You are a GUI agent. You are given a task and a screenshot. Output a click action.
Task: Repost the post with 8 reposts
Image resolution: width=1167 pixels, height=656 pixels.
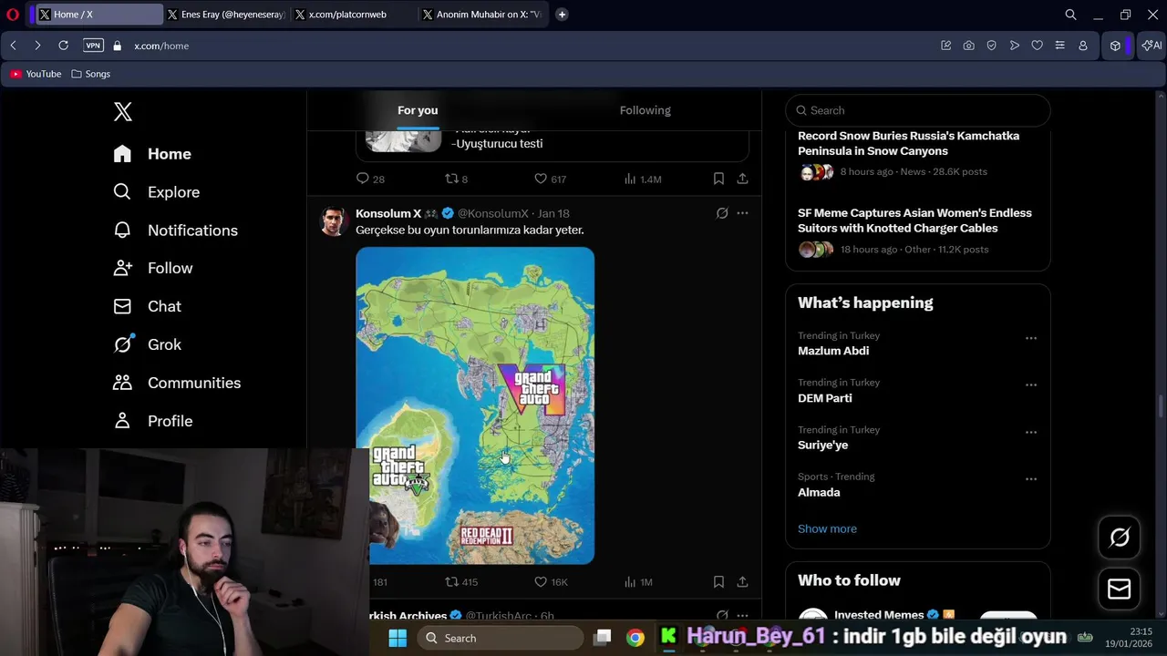click(x=456, y=179)
